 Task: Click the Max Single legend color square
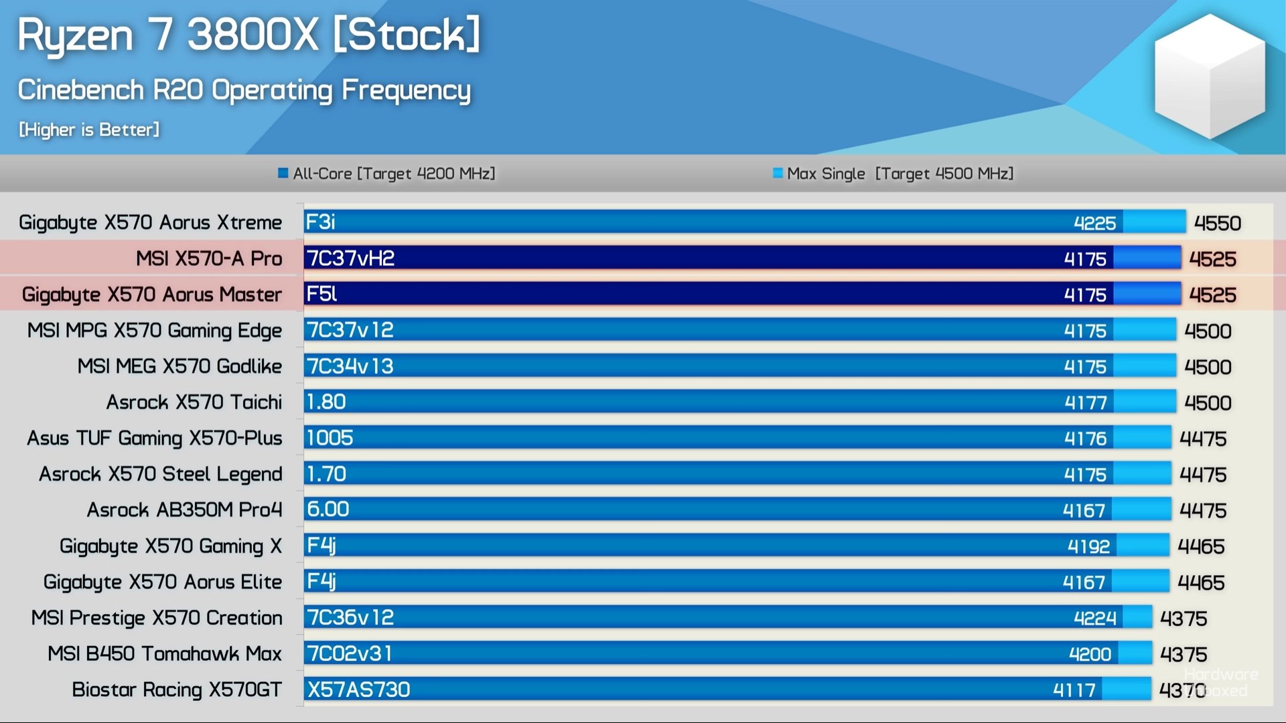tap(778, 173)
